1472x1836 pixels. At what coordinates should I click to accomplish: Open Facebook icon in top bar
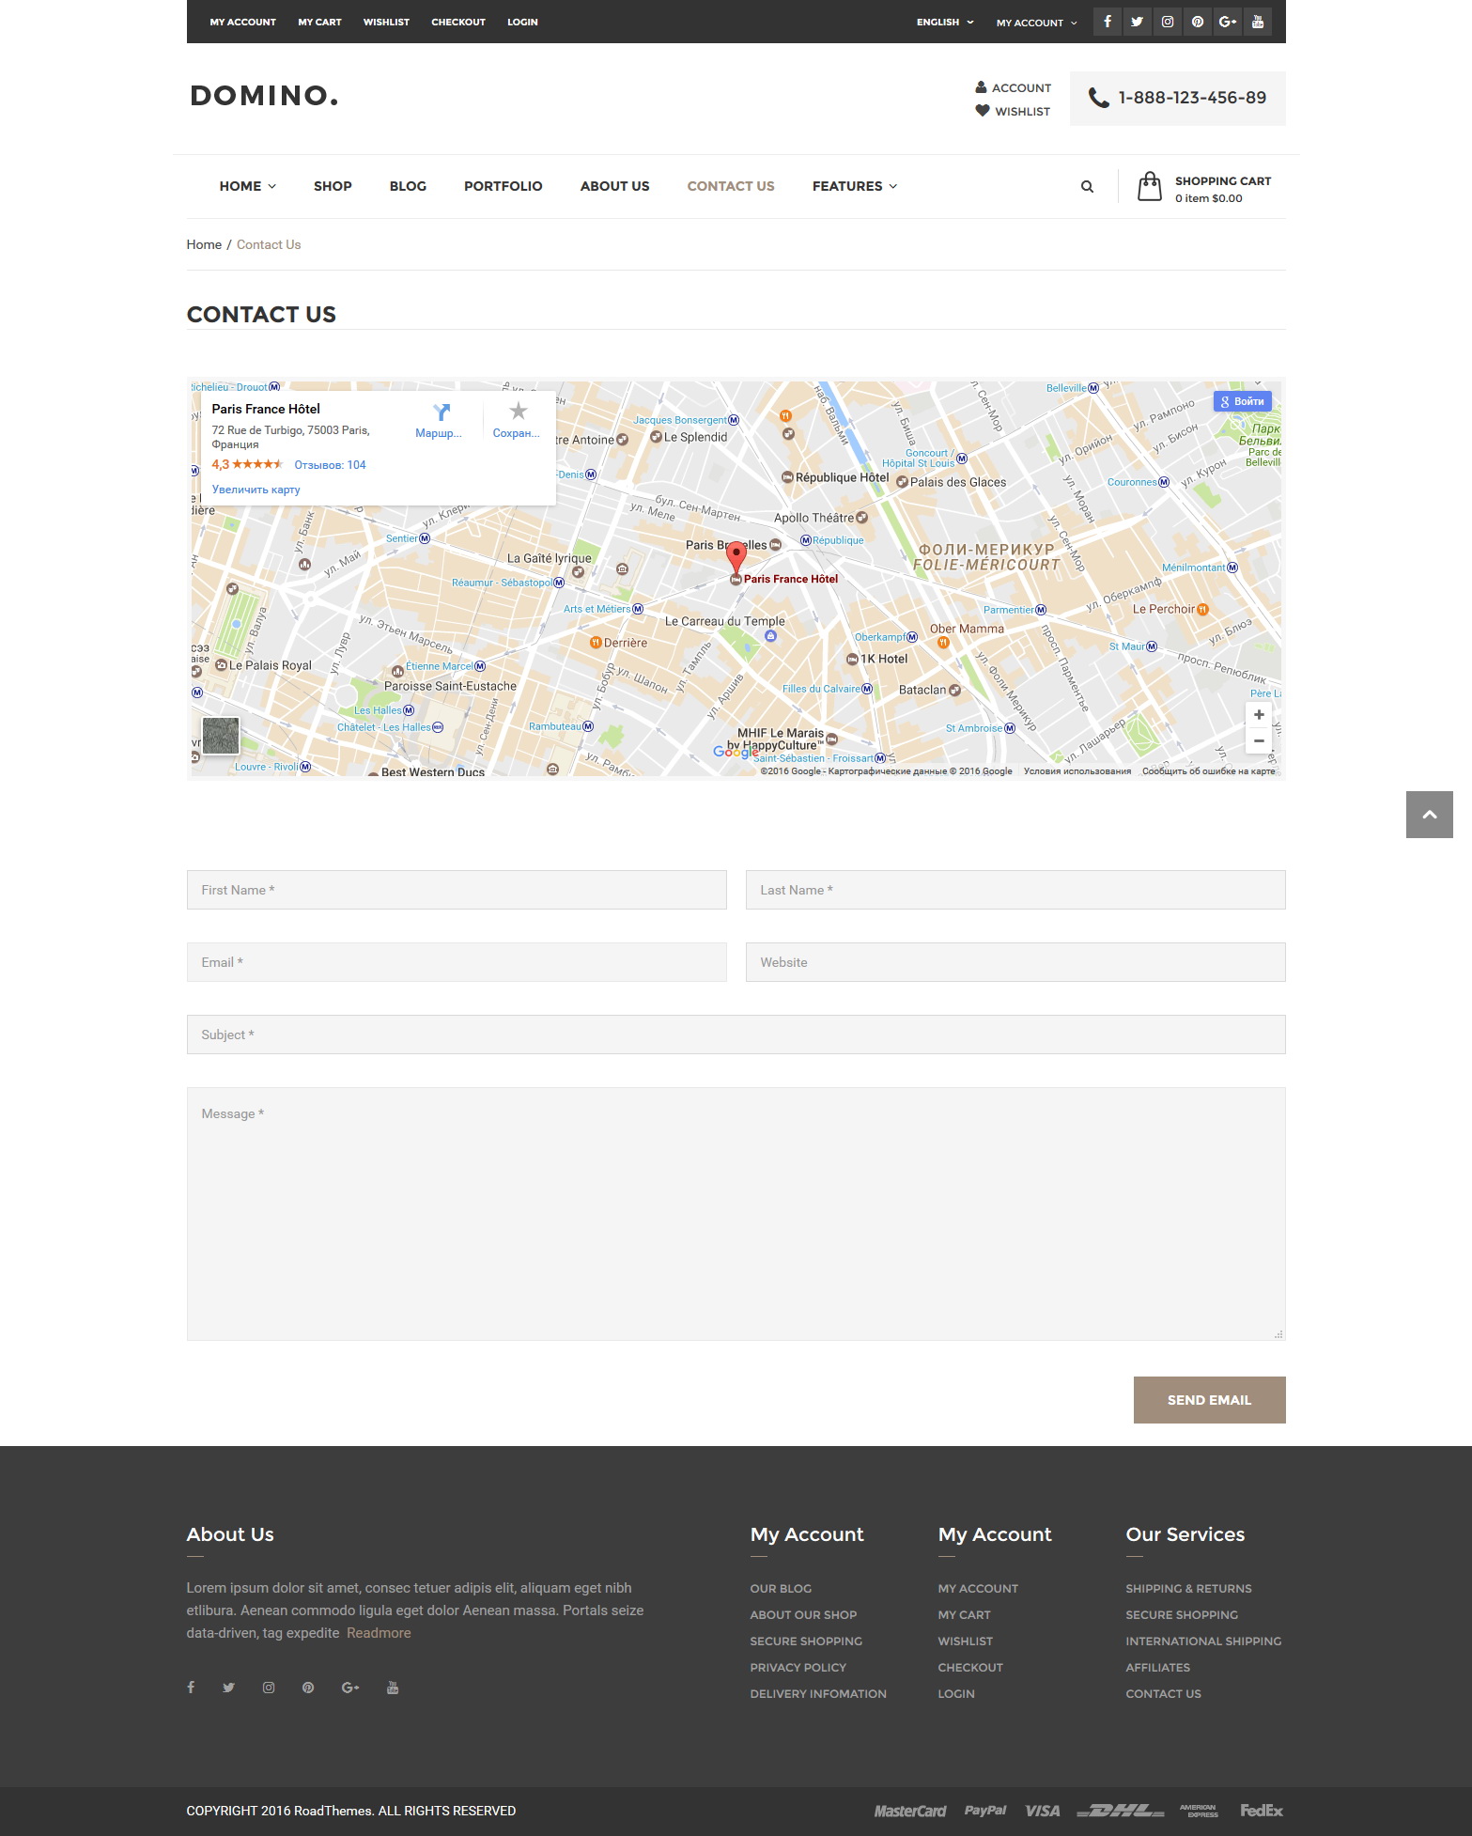pyautogui.click(x=1108, y=22)
